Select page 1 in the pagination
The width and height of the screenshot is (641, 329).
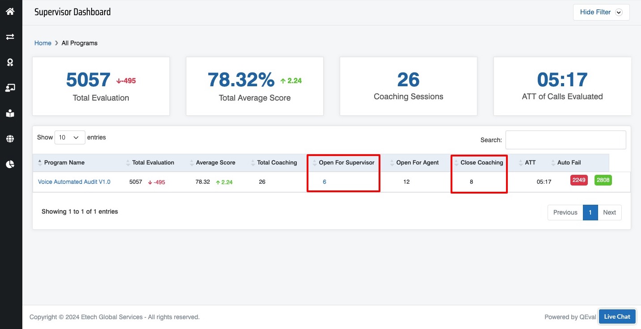590,212
